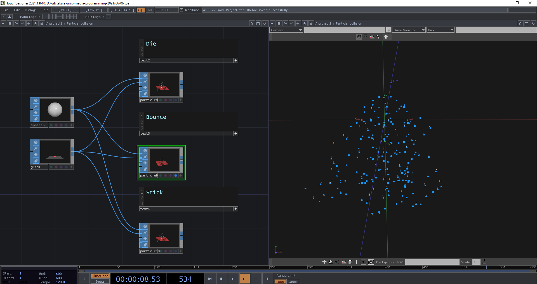Image resolution: width=537 pixels, height=284 pixels.
Task: Enable Loop range limit mode
Action: [x=280, y=281]
